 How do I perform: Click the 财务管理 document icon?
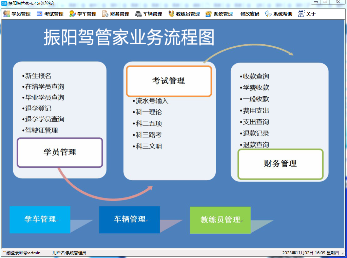105,14
